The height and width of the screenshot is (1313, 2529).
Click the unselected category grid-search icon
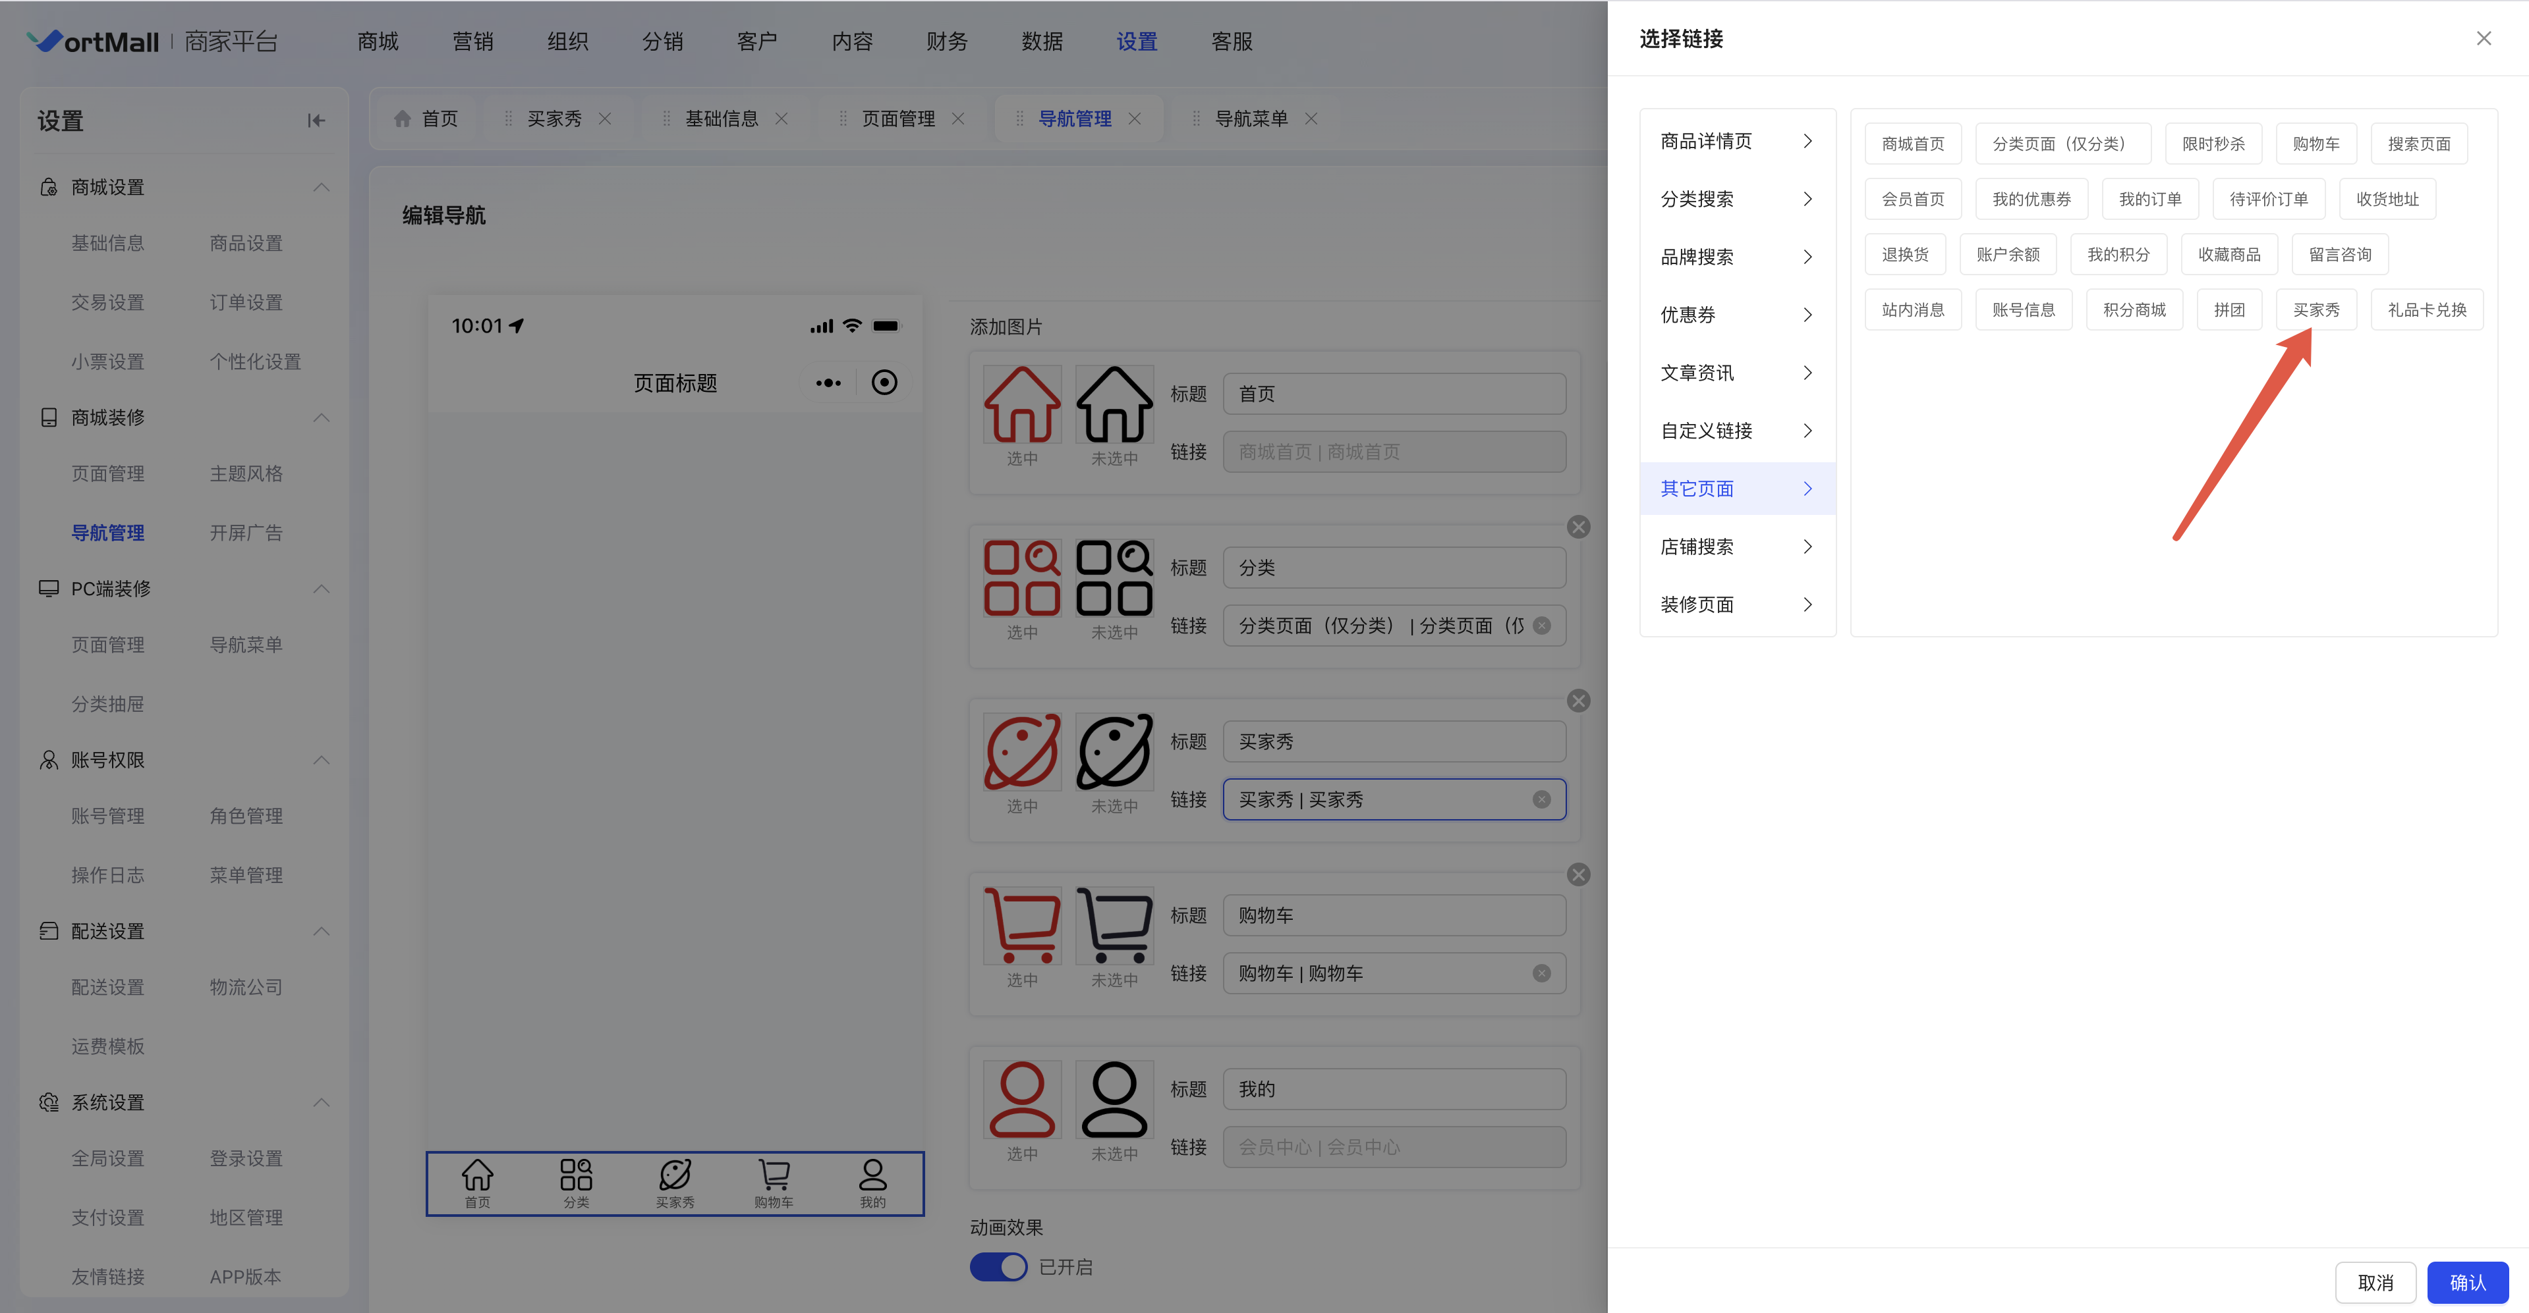coord(1114,578)
